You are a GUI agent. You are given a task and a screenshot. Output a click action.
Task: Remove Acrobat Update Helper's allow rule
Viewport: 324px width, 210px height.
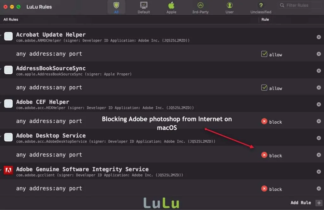tap(319, 54)
